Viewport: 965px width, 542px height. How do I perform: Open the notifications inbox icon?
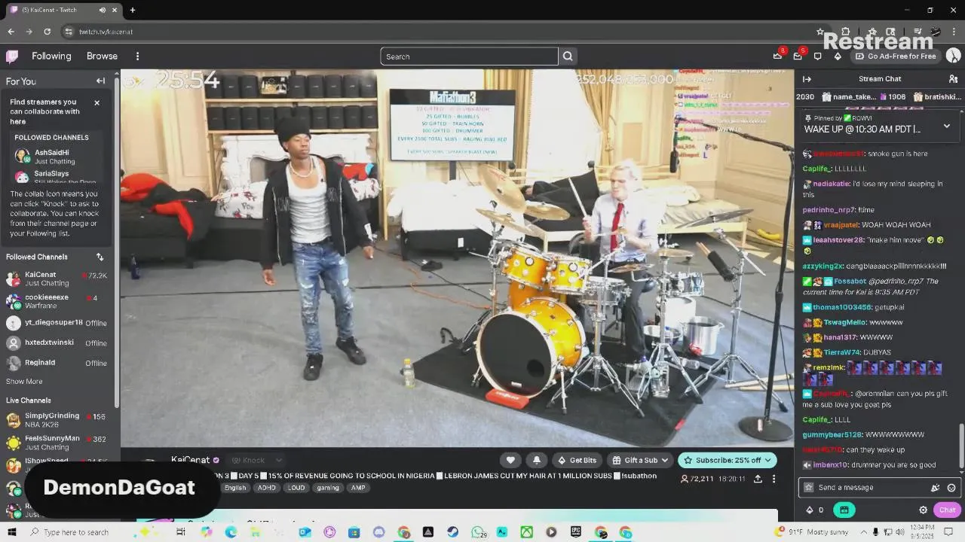click(x=798, y=56)
